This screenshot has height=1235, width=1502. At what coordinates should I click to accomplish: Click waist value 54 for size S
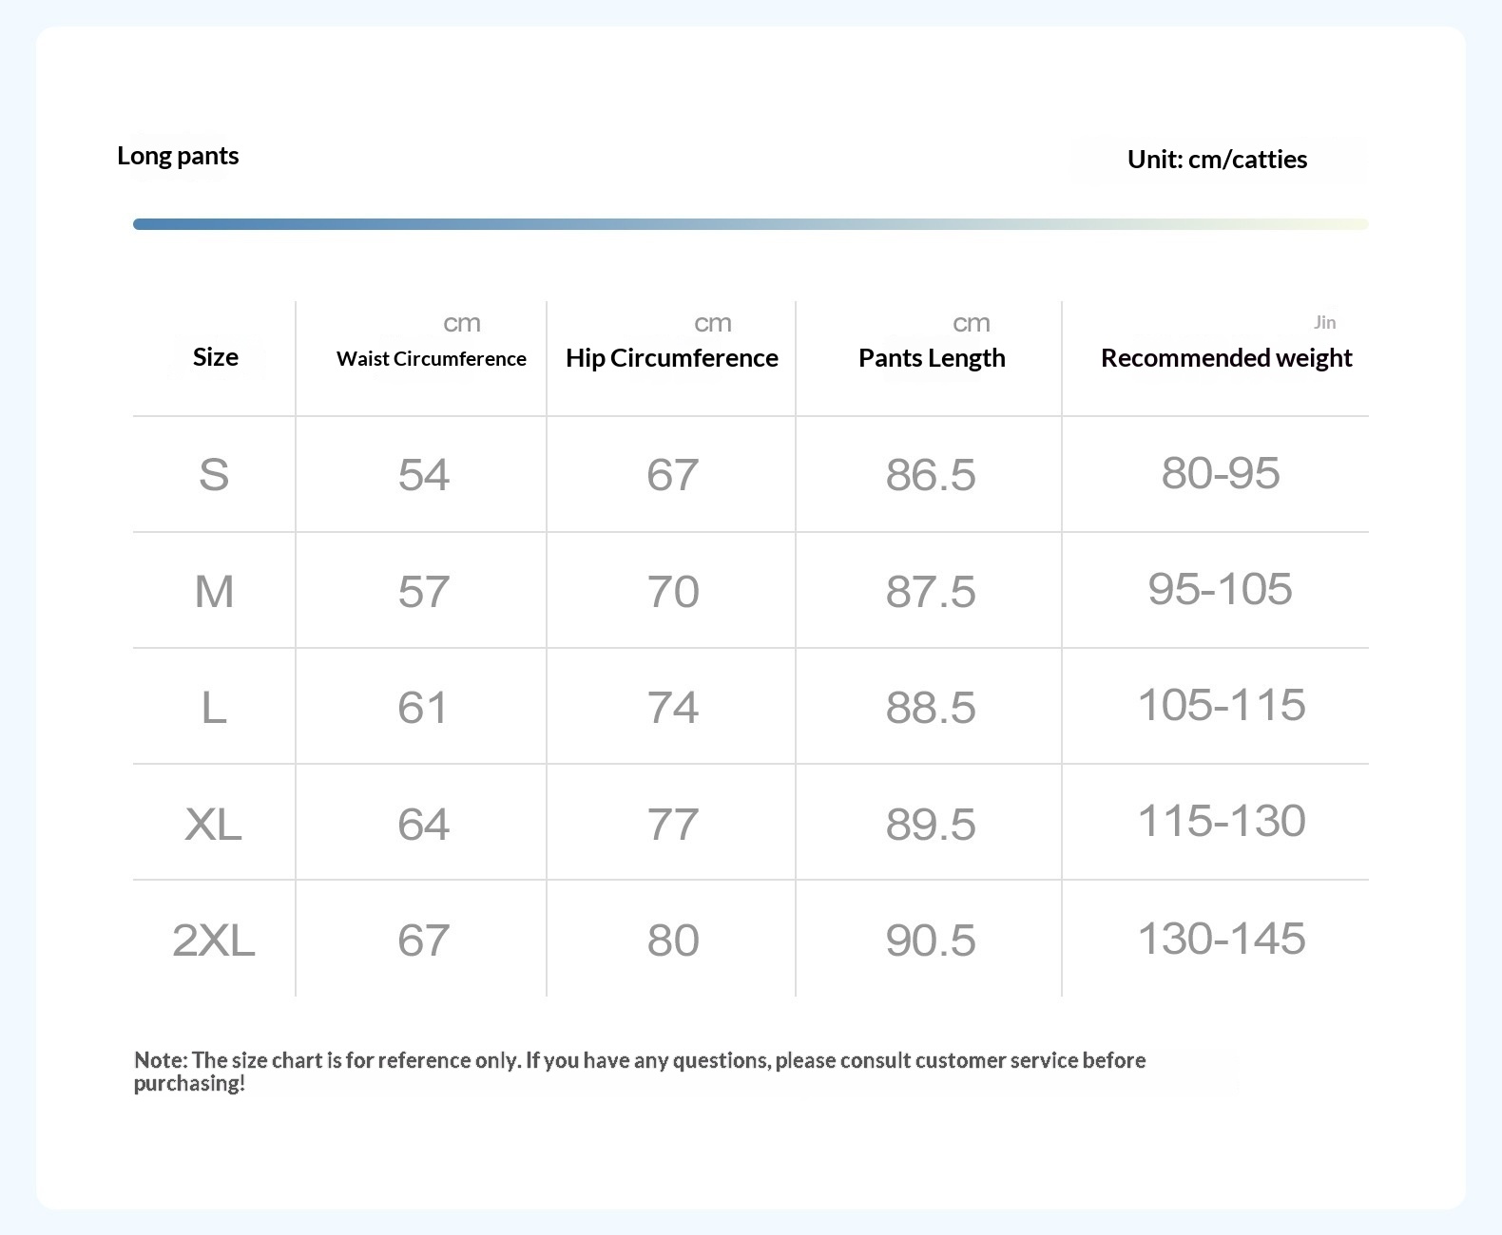tap(424, 474)
